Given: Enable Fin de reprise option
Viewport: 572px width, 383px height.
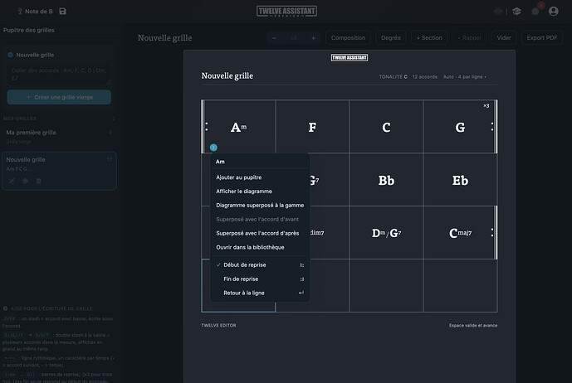Looking at the screenshot, I should tap(260, 279).
